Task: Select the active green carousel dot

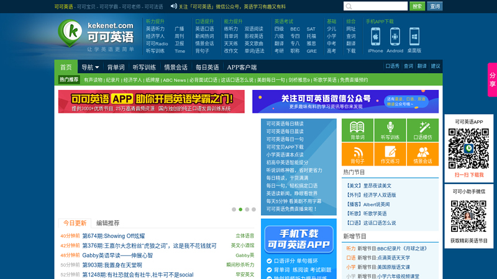Action: (240, 210)
